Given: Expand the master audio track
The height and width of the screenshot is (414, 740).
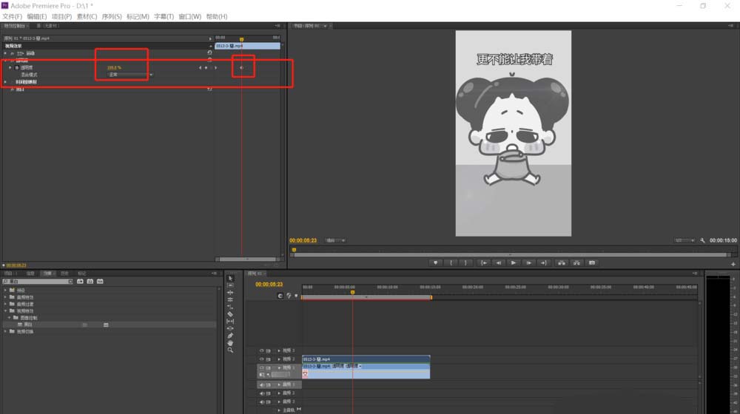Looking at the screenshot, I should point(279,410).
